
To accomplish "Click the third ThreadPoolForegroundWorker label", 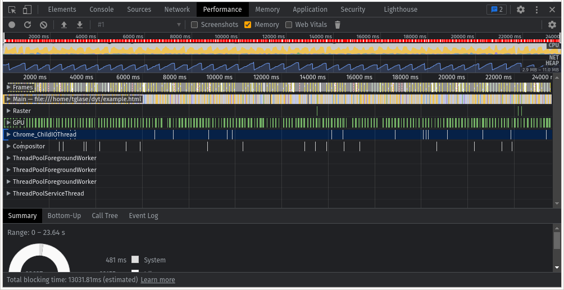I will (54, 182).
